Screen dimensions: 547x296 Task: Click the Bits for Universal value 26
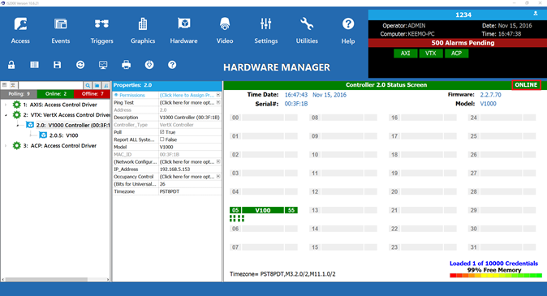tap(162, 184)
